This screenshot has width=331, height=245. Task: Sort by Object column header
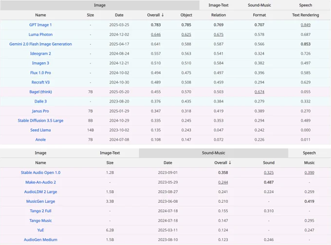coord(186,15)
